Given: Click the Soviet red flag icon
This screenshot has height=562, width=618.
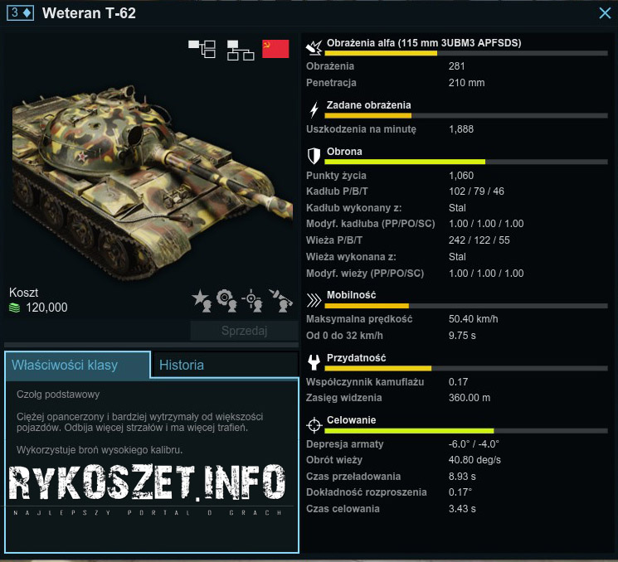Looking at the screenshot, I should [x=275, y=49].
